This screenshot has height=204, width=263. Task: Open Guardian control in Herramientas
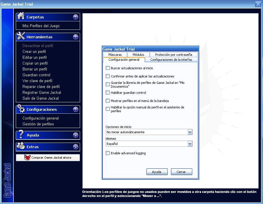[x=36, y=75]
